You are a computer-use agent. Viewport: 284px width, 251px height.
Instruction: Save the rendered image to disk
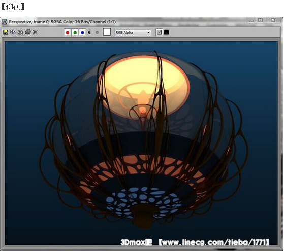[x=6, y=32]
